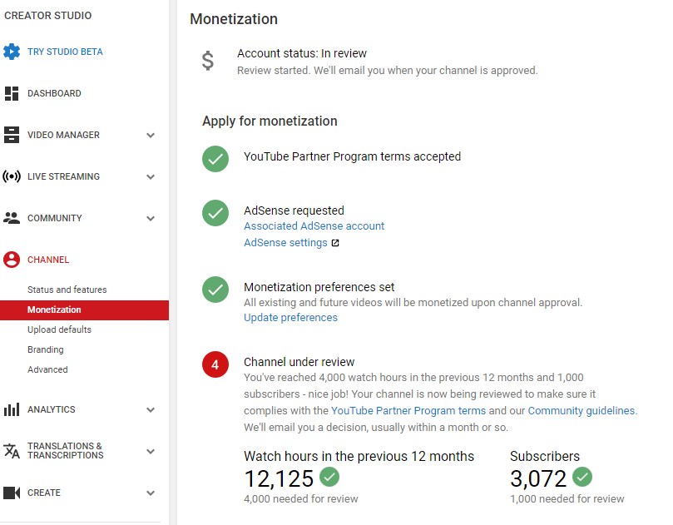The width and height of the screenshot is (673, 525).
Task: Click the dollar sign account status icon
Action: [208, 61]
